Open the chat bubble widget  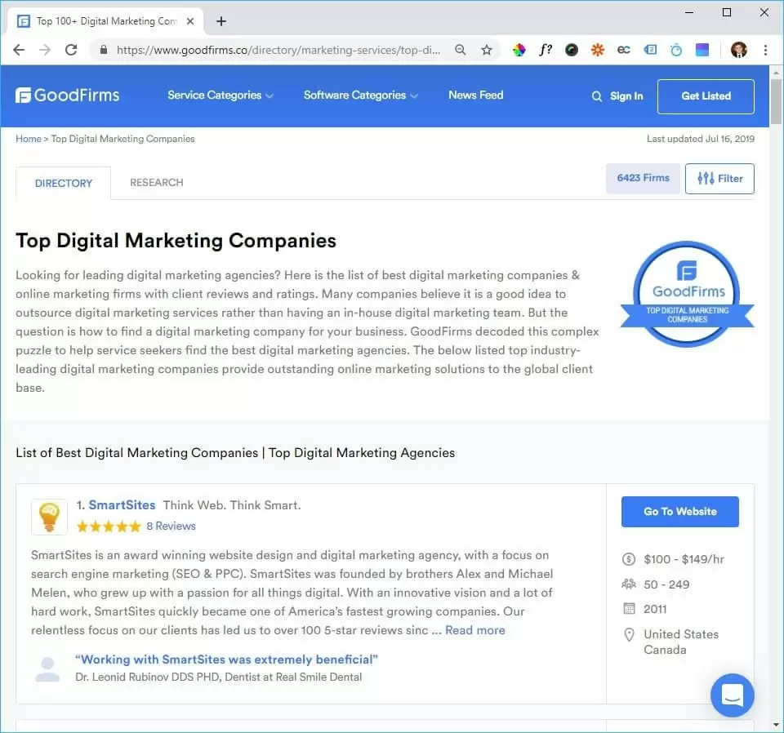pos(732,695)
